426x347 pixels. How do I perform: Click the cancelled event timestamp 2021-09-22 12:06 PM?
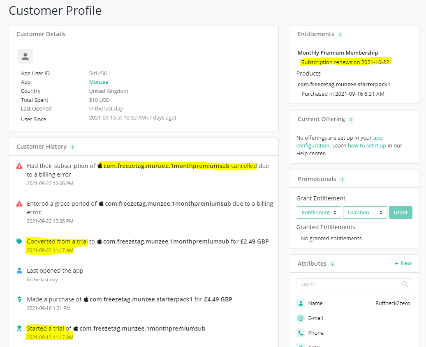pyautogui.click(x=50, y=184)
